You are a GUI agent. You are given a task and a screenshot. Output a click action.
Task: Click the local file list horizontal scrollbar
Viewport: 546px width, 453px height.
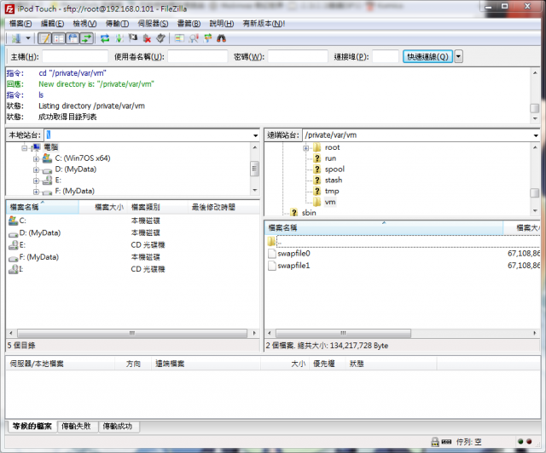click(132, 333)
